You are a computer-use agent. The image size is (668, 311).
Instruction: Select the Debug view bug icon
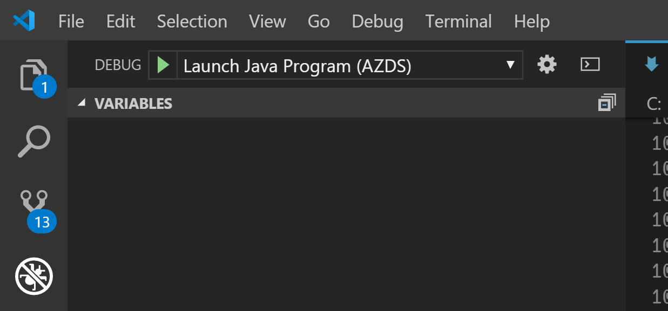click(33, 276)
